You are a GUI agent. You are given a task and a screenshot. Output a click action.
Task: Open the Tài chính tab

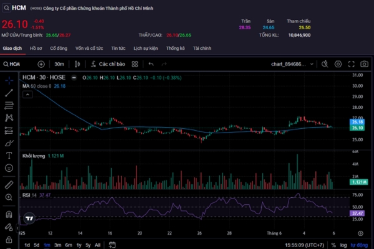(202, 49)
